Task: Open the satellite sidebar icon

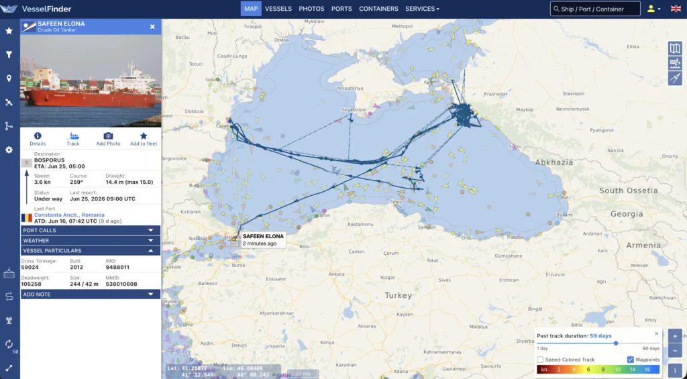Action: pos(9,103)
